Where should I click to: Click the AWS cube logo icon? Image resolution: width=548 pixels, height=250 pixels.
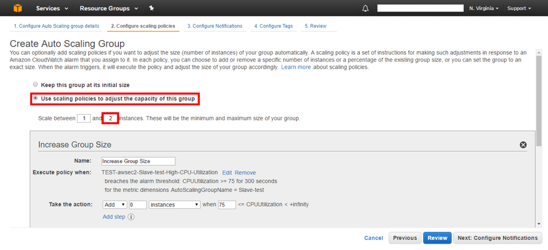point(17,8)
